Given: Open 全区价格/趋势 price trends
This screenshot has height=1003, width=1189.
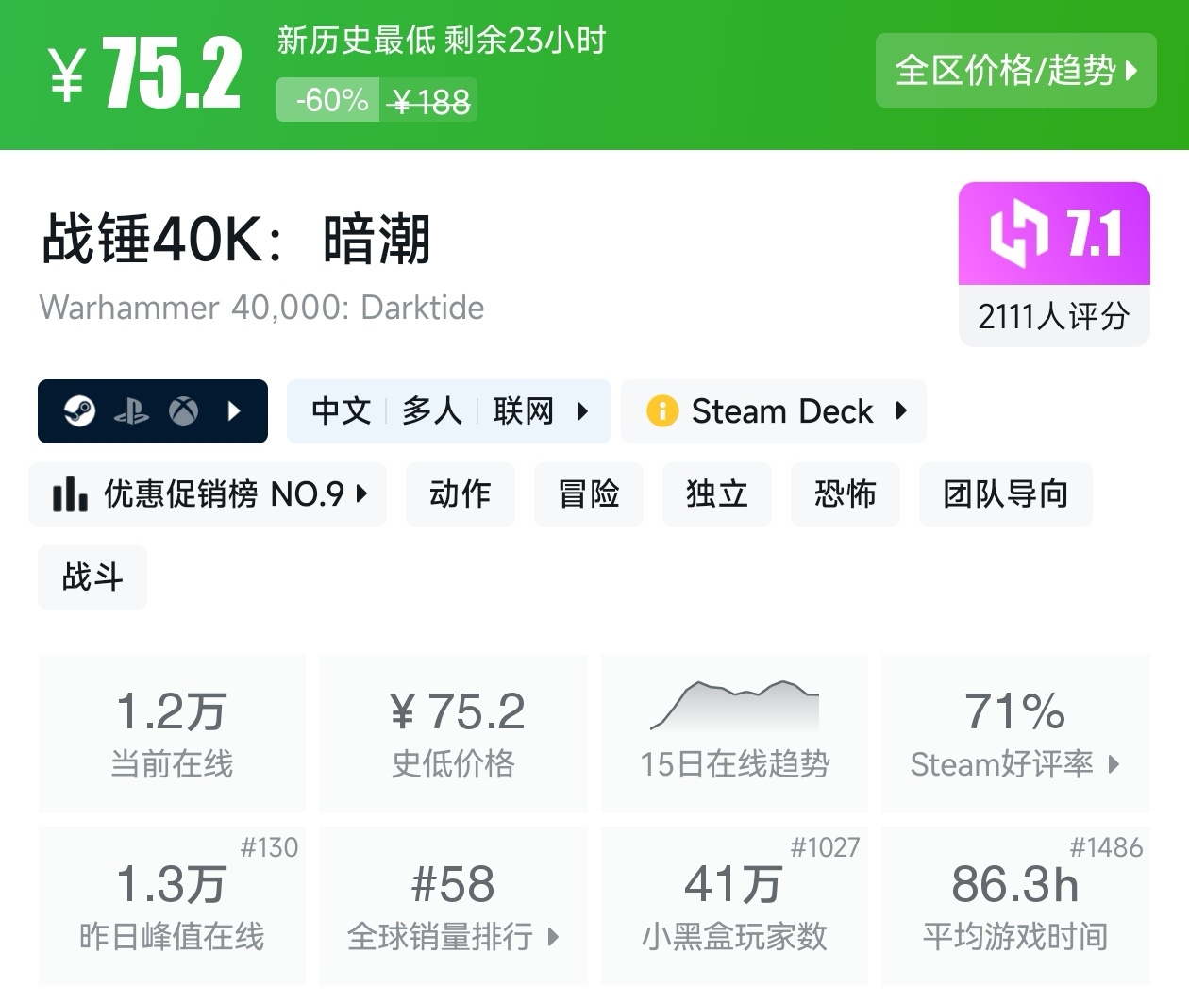Looking at the screenshot, I should [1015, 70].
